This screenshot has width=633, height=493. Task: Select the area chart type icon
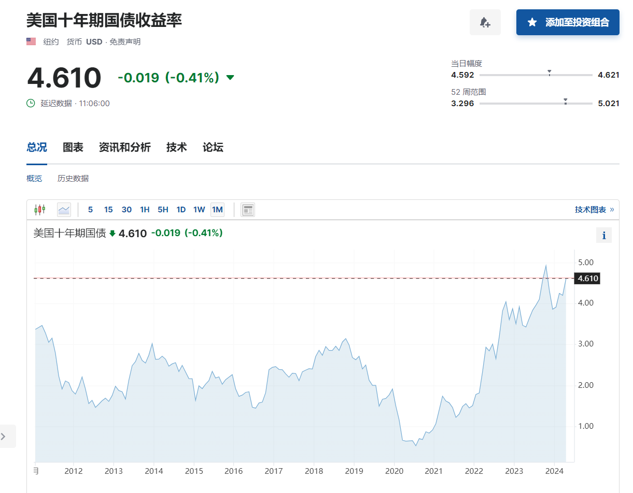[x=64, y=210]
